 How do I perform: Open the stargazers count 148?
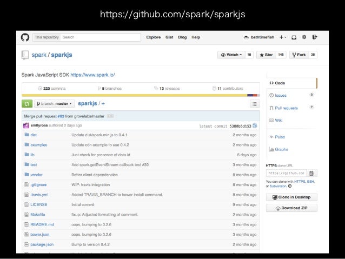point(281,55)
